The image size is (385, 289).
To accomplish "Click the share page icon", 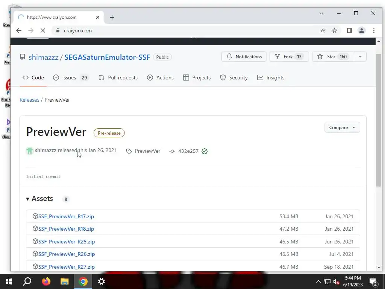I will (322, 30).
